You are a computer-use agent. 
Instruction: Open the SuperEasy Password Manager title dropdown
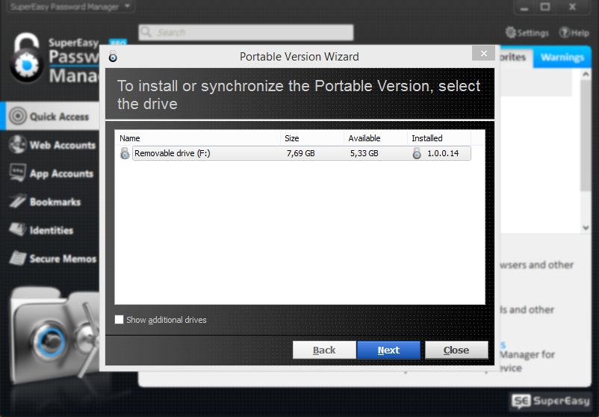pyautogui.click(x=128, y=7)
